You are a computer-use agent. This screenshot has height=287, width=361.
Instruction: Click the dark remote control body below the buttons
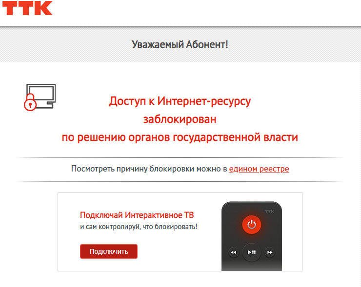pos(252,266)
